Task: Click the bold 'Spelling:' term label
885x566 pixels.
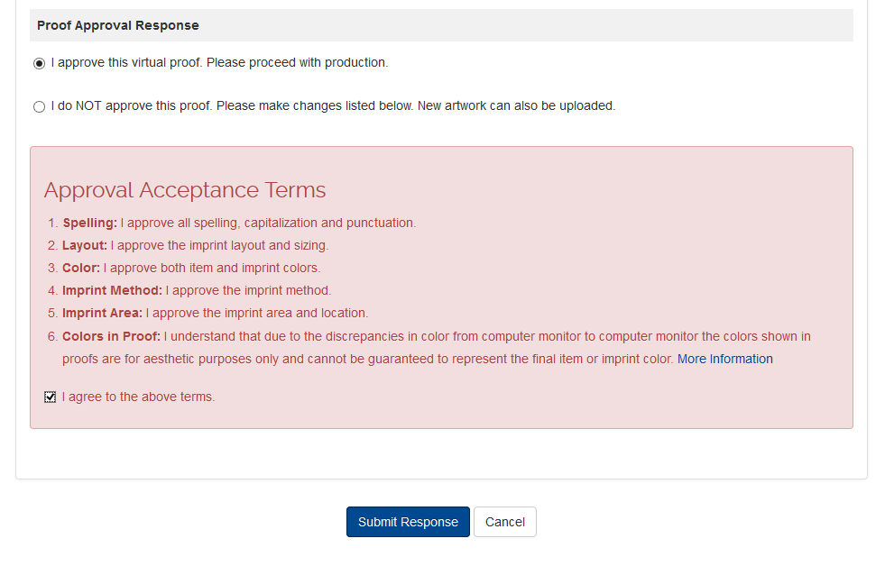Action: 89,223
